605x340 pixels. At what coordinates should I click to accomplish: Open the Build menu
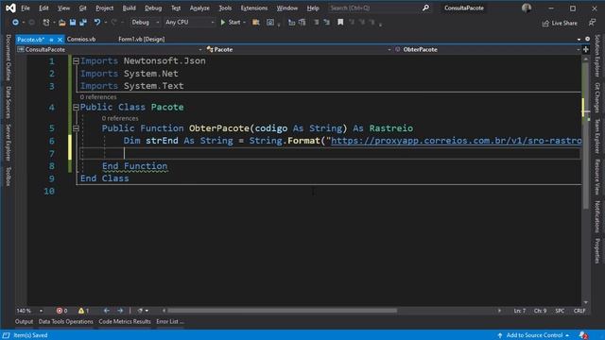point(129,8)
